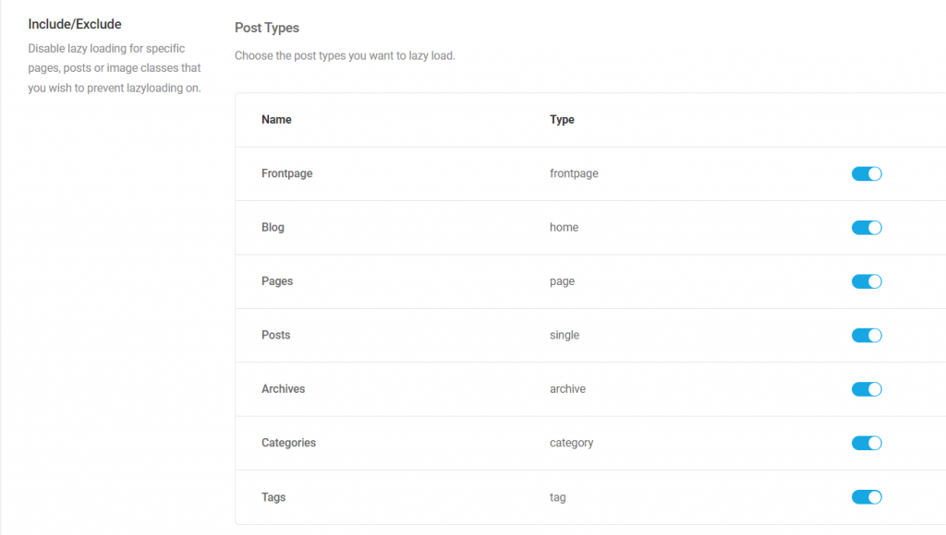Turn off lazy loading for Pages
Screen dimensions: 946x535
click(867, 281)
